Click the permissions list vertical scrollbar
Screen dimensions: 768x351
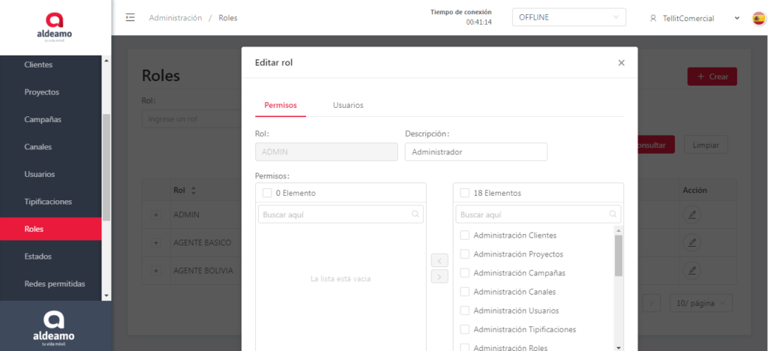point(619,256)
